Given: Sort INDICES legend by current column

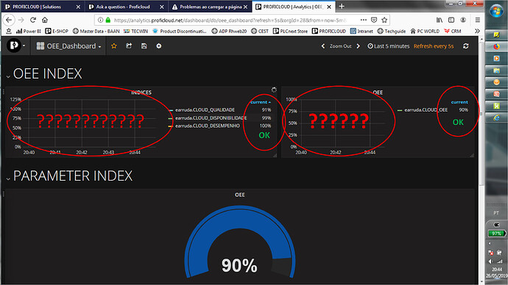Looking at the screenshot, I should click(x=261, y=102).
